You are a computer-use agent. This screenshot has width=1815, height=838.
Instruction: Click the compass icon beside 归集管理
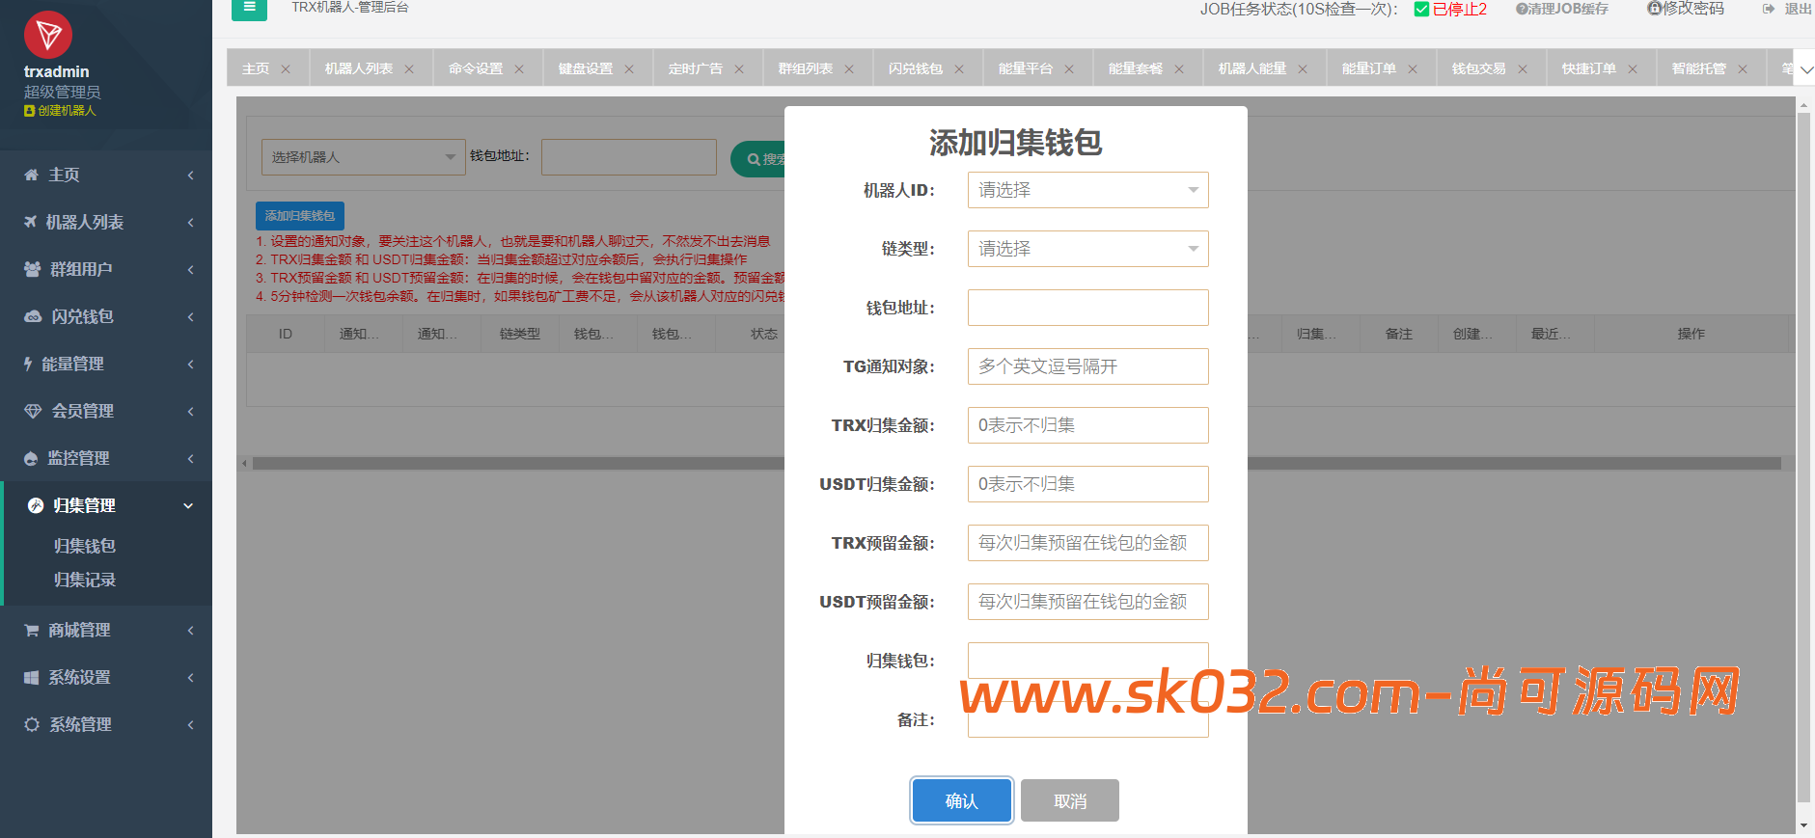pos(36,505)
